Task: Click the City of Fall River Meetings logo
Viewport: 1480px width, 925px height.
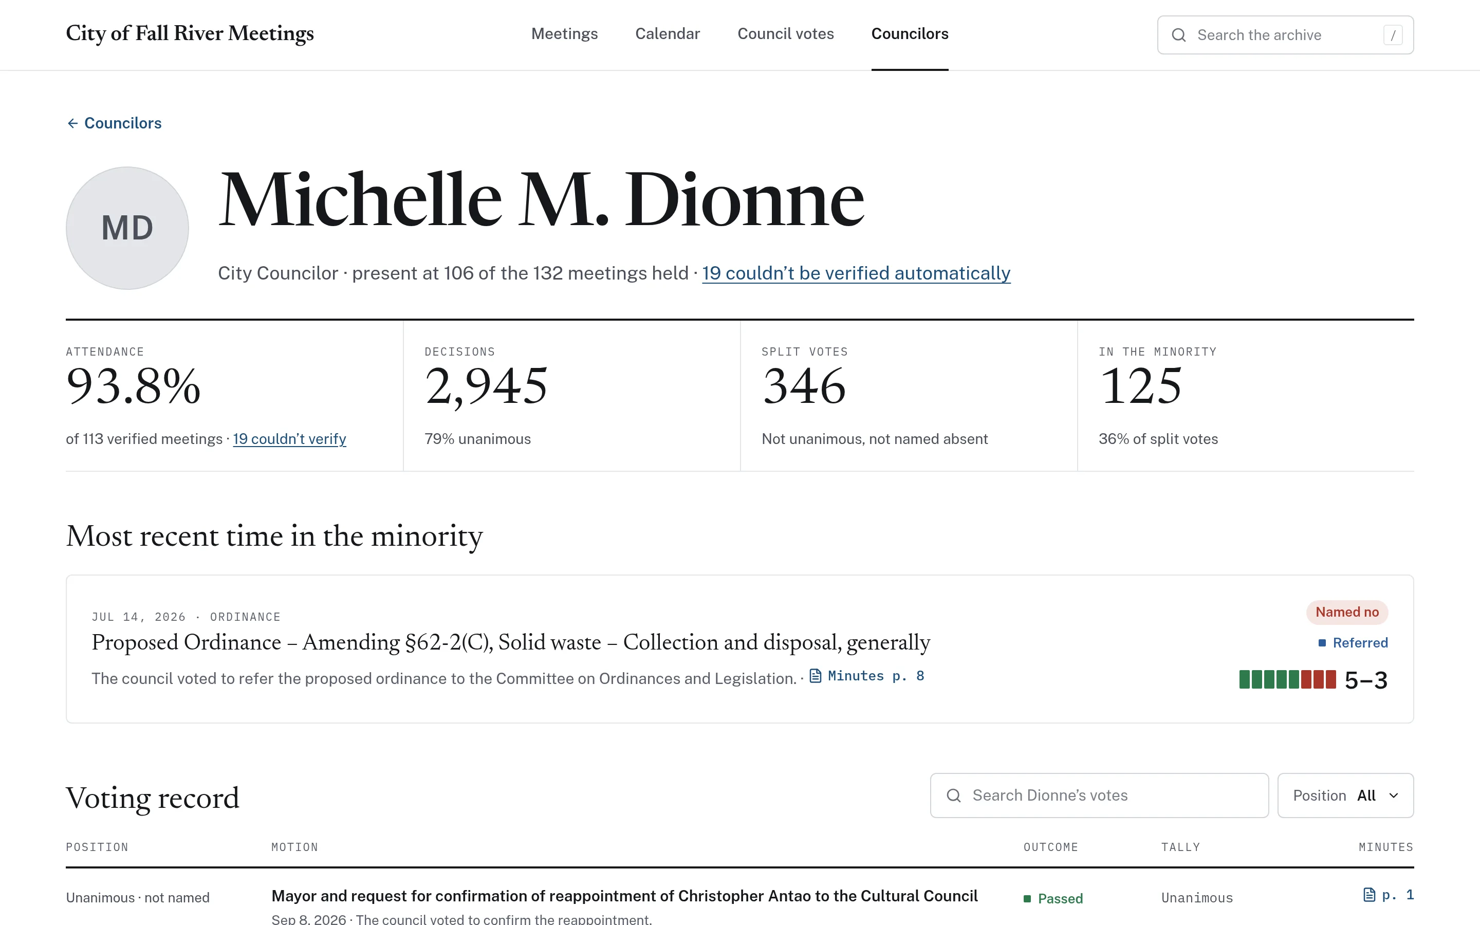Action: [190, 33]
